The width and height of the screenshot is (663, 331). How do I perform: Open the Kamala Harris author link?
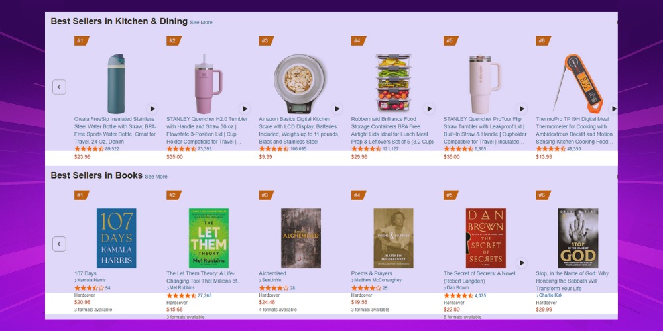[91, 280]
